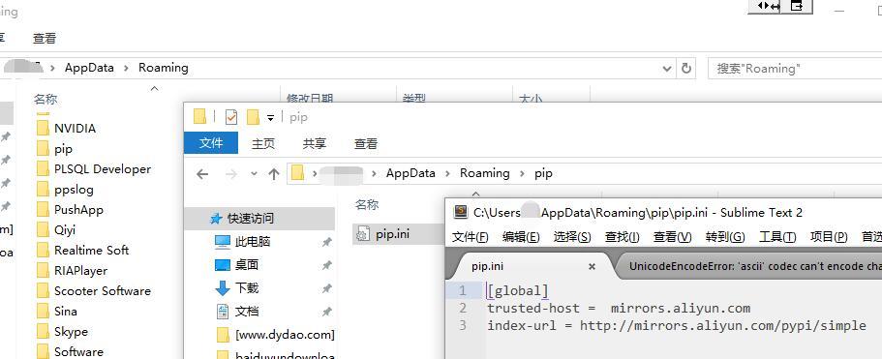Click Roaming in the rear window breadcrumb
This screenshot has width=882, height=359.
163,68
